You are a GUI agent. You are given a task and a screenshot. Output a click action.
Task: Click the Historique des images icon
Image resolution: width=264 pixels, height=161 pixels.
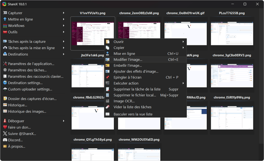click(5, 111)
